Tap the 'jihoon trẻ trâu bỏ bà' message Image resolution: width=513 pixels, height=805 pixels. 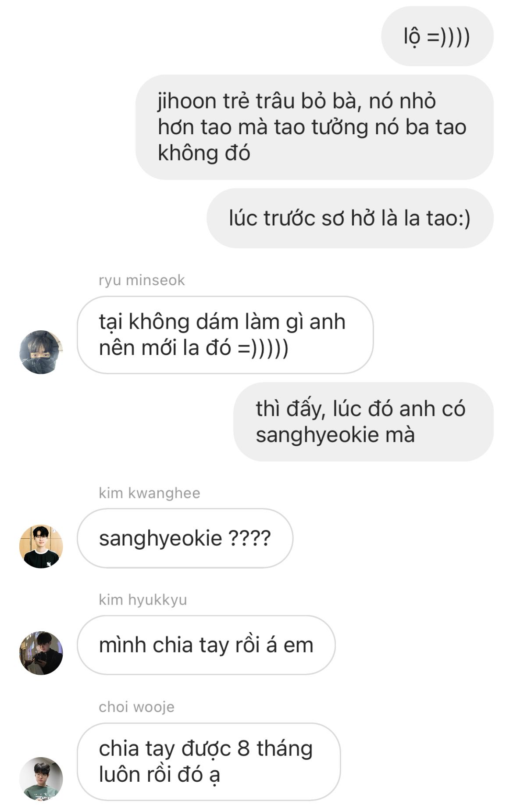click(x=314, y=127)
